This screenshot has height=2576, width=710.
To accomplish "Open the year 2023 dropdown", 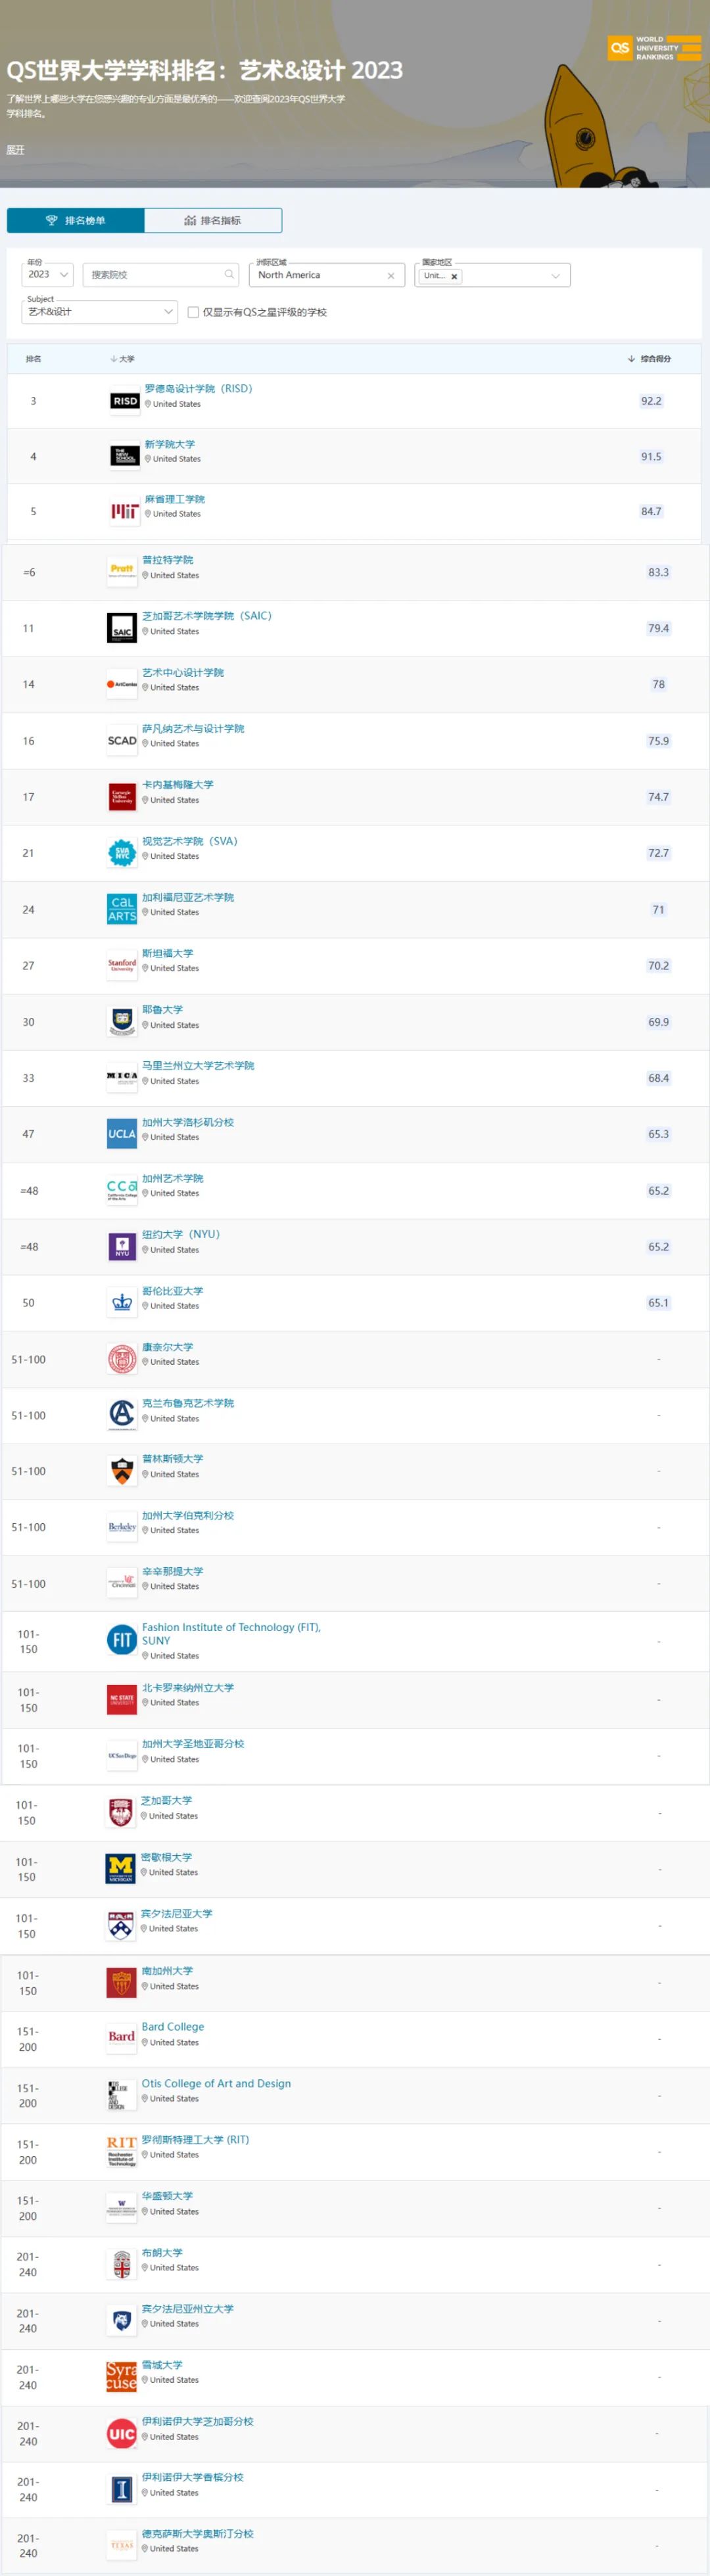I will [47, 275].
